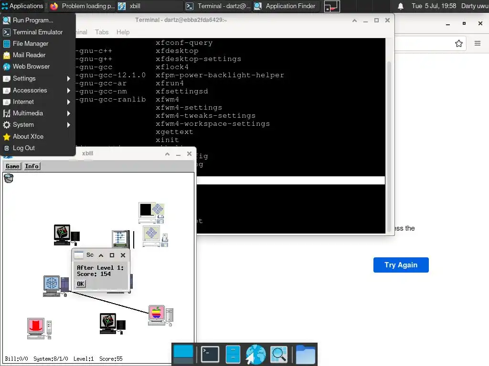The width and height of the screenshot is (489, 366).
Task: Bookmark the page with Firefox star icon
Action: coord(458,43)
